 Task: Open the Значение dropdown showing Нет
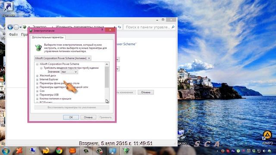coord(69,72)
